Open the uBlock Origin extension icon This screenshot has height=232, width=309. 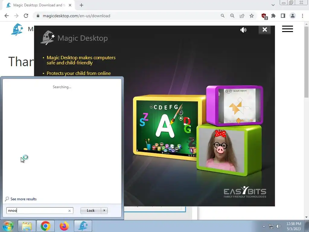(x=264, y=16)
